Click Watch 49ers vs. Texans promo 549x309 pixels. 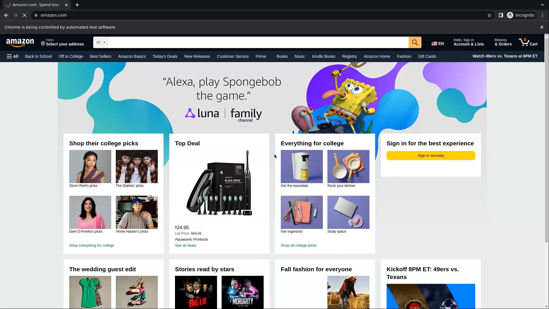tap(505, 56)
